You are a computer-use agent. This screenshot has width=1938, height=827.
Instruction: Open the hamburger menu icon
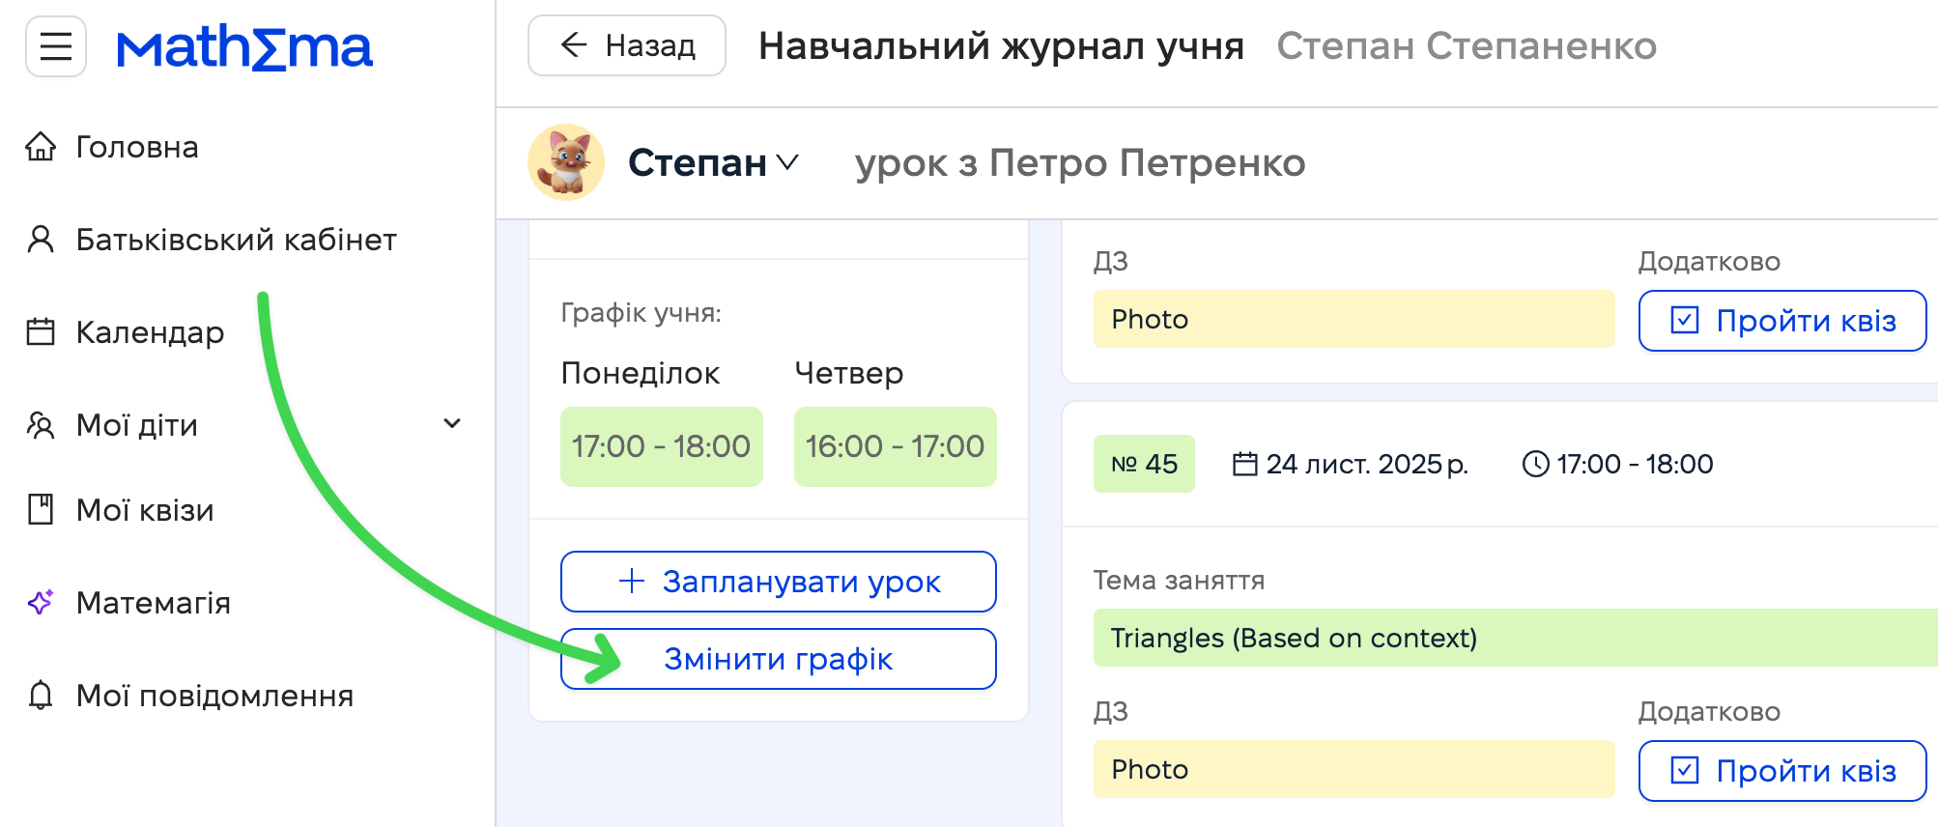56,46
